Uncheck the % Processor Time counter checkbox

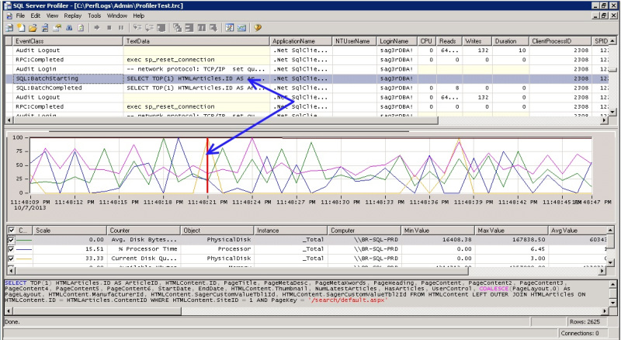pos(10,249)
